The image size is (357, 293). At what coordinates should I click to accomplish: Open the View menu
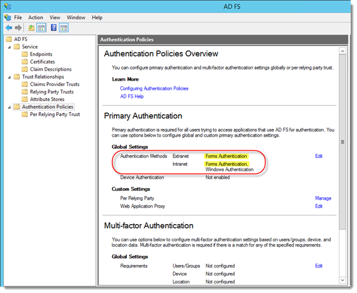click(x=55, y=18)
